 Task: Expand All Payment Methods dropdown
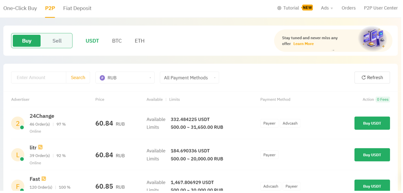click(189, 78)
